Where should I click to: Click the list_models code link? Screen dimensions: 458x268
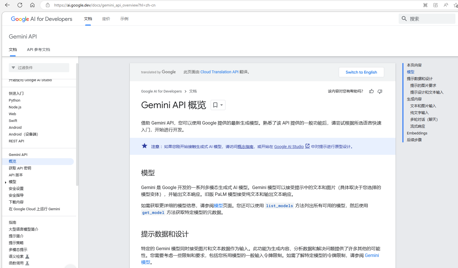point(279,206)
